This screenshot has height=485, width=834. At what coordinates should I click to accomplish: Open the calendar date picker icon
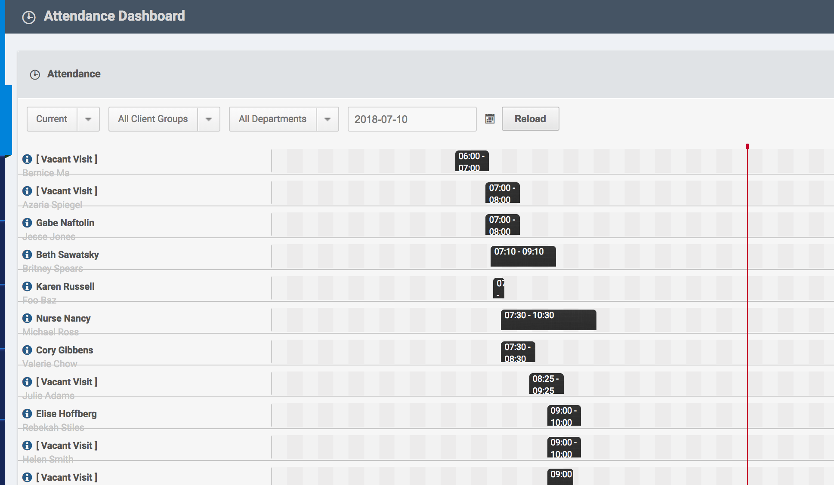tap(490, 119)
